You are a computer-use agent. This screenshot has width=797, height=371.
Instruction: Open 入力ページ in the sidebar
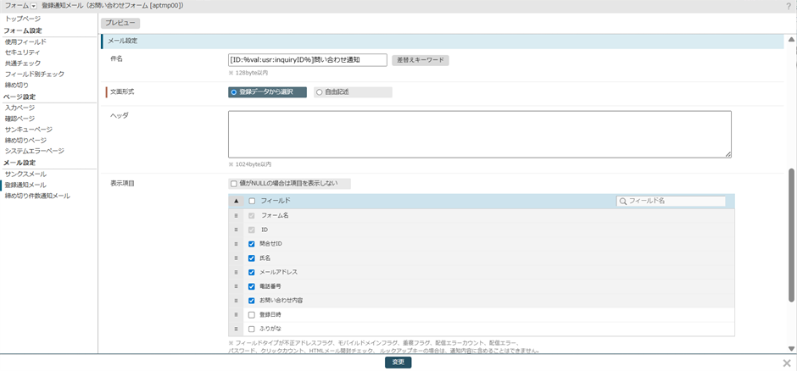[x=20, y=108]
